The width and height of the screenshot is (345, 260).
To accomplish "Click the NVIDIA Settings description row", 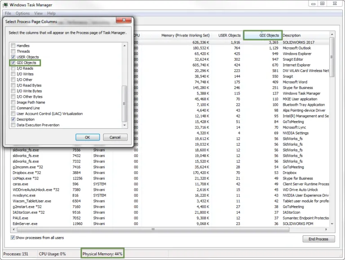I will 296,133.
